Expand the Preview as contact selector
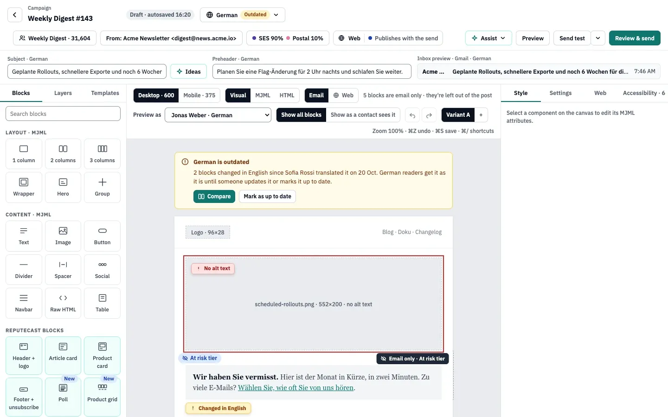The width and height of the screenshot is (668, 417). [x=218, y=115]
